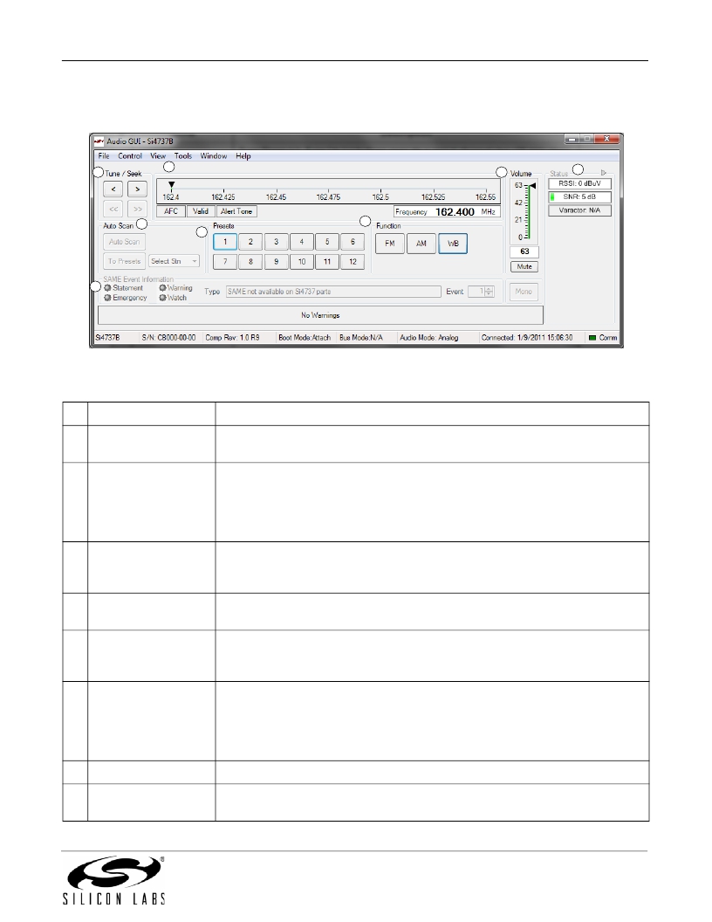Screen dimensions: 712x922
Task: Adjust the Event number stepper arrows
Action: (x=489, y=292)
